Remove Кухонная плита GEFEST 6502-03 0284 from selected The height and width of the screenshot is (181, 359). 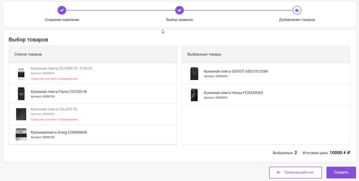coord(235,71)
